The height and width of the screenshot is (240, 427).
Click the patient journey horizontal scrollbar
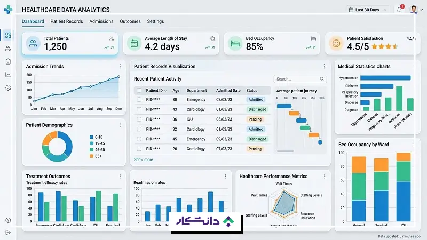(285, 151)
